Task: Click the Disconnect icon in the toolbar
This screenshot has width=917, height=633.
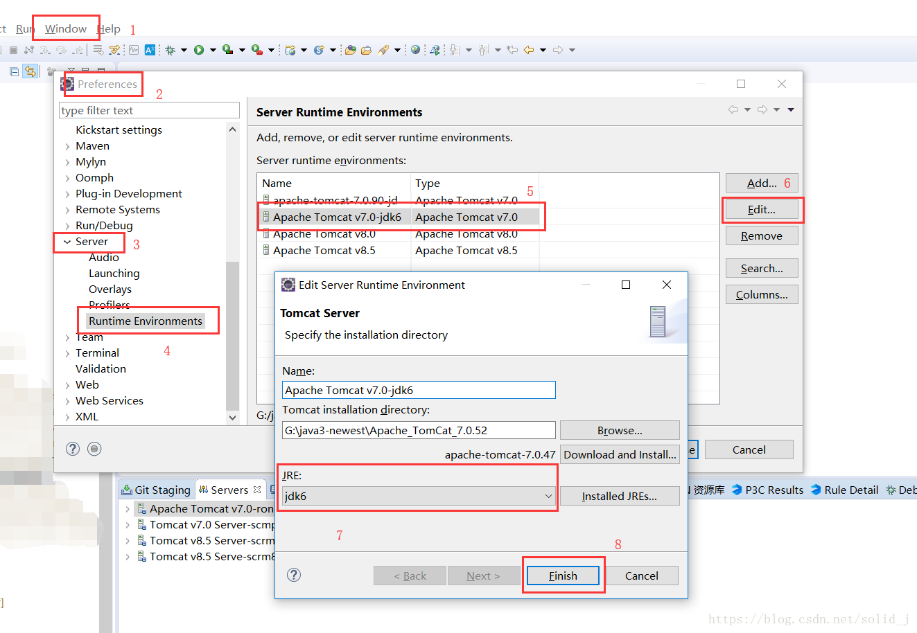Action: pos(28,50)
